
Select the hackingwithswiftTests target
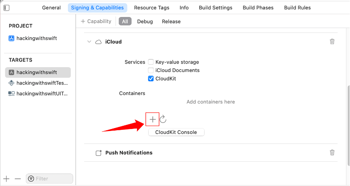click(38, 83)
